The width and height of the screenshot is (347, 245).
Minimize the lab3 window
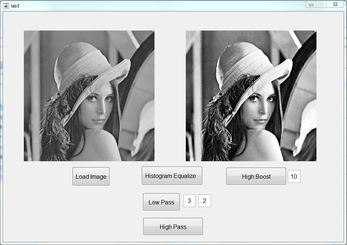311,4
